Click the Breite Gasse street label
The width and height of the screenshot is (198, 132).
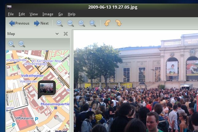point(25,97)
